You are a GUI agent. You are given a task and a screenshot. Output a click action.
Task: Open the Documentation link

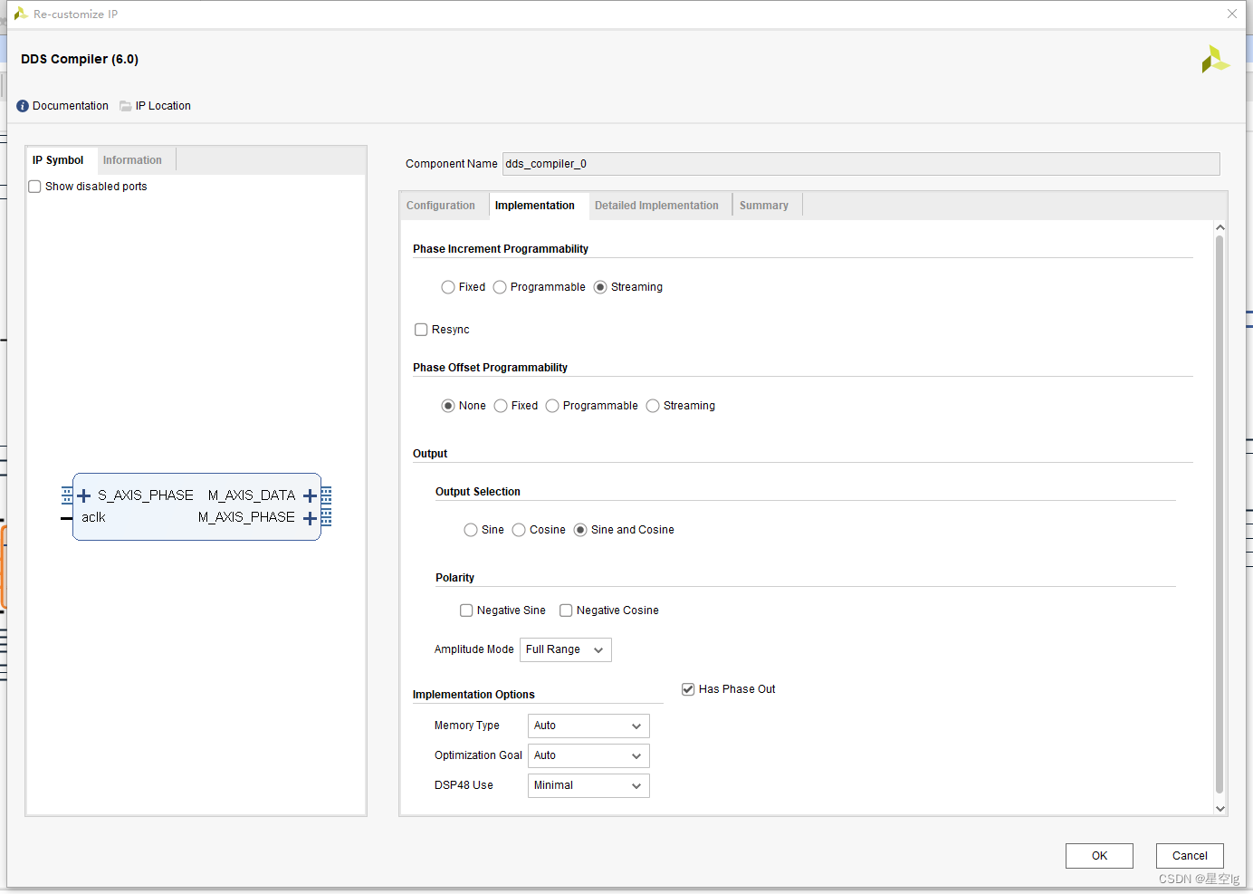point(71,106)
